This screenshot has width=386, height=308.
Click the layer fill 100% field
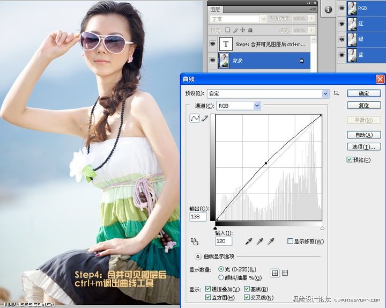point(300,30)
